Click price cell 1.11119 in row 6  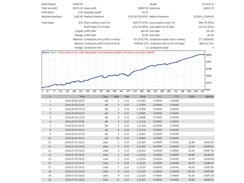point(141,122)
